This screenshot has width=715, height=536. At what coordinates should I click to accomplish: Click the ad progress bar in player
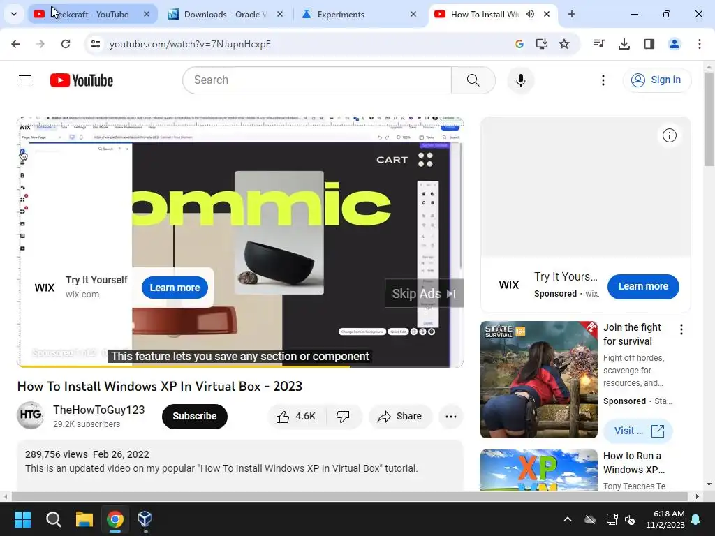[x=240, y=366]
